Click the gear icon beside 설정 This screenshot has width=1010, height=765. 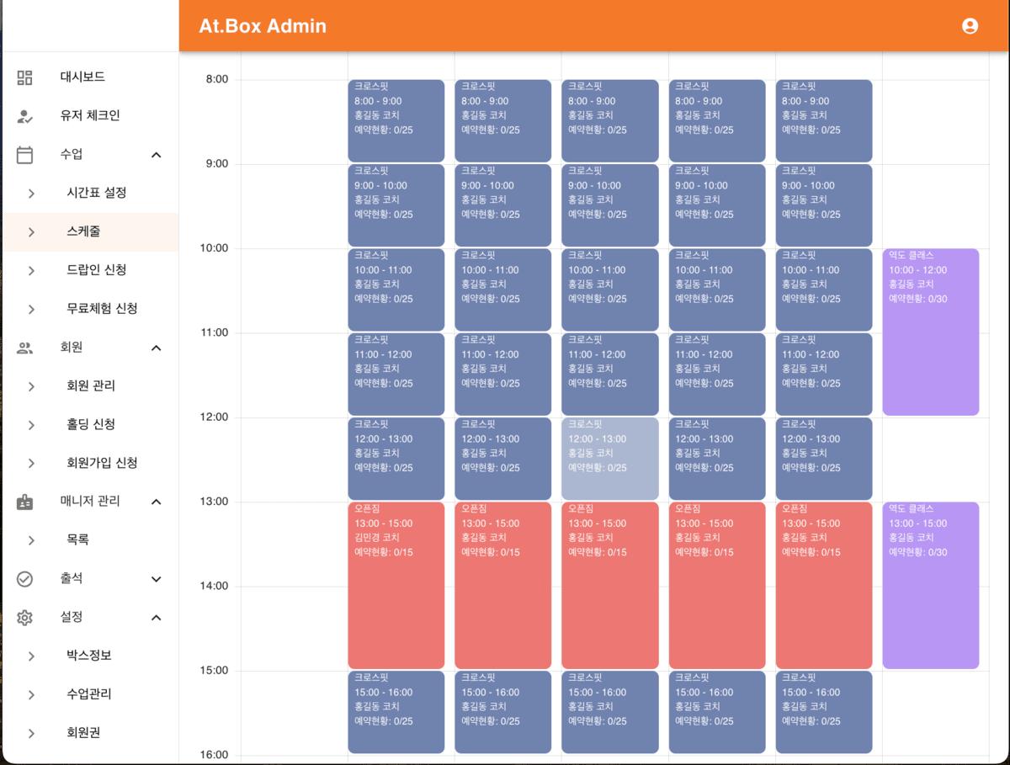[24, 618]
